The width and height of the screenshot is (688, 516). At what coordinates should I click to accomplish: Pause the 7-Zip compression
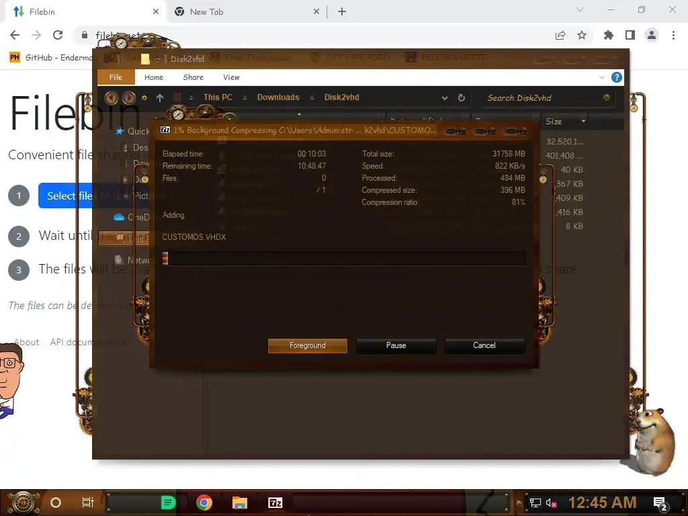click(x=396, y=345)
